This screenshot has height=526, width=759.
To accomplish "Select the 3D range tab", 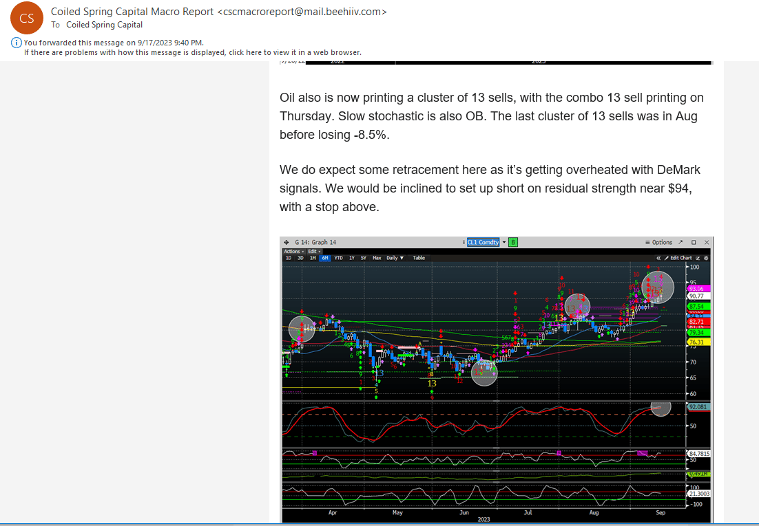I will 300,258.
